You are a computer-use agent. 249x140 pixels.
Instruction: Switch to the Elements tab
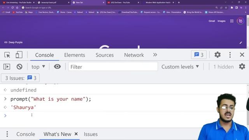tap(74, 55)
